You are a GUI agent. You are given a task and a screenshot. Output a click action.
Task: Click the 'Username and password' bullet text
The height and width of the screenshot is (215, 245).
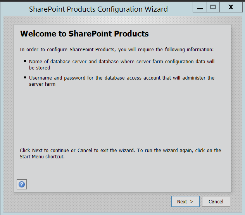(x=122, y=81)
